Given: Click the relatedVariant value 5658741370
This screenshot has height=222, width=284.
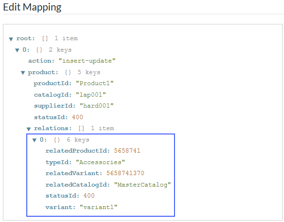Looking at the screenshot, I should [125, 173].
